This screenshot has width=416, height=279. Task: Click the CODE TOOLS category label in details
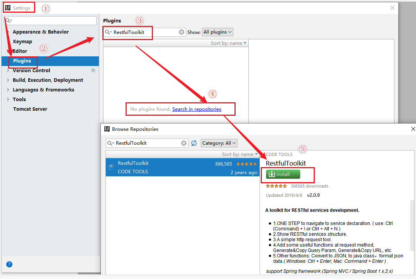(x=279, y=154)
